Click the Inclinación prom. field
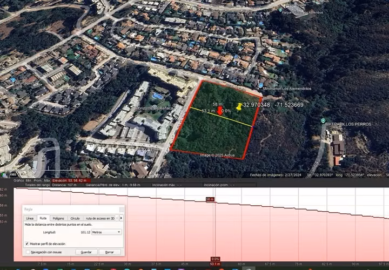Screen dimensions: 389x270 pos(230,185)
